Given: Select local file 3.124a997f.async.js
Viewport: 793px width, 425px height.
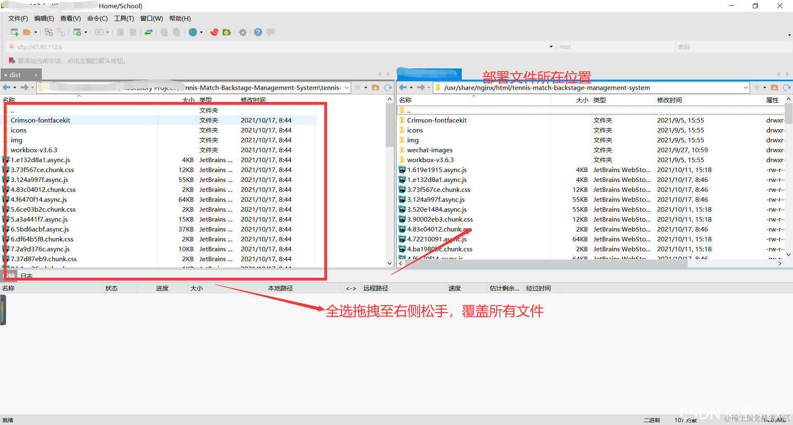Looking at the screenshot, I should point(39,180).
